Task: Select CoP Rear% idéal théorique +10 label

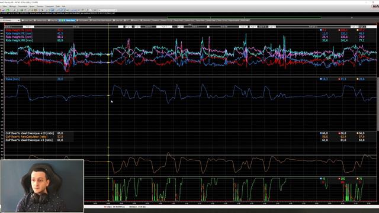Action: point(30,133)
